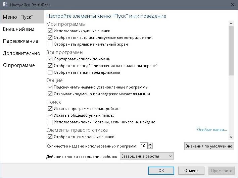Switch to the Внешний вид section
Image resolution: width=238 pixels, height=178 pixels.
(19, 29)
